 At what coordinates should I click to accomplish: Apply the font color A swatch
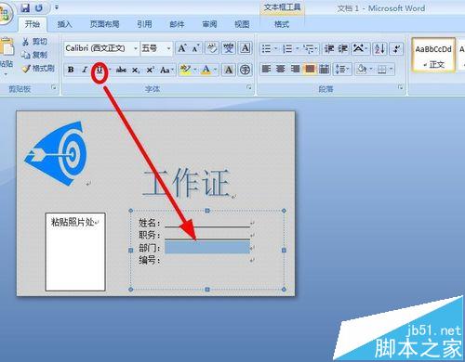[x=206, y=70]
